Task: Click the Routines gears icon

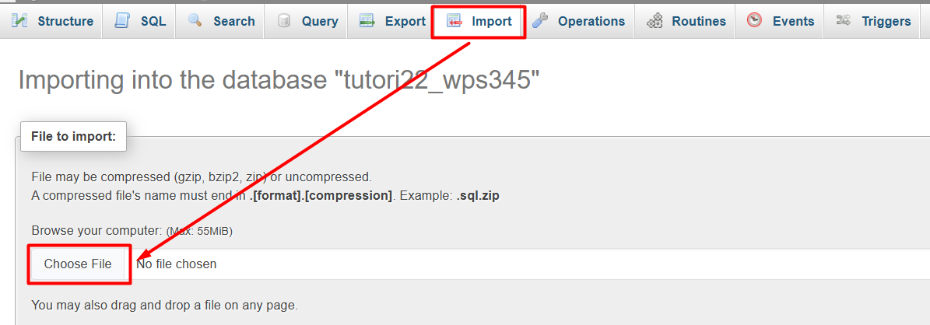Action: coord(655,21)
